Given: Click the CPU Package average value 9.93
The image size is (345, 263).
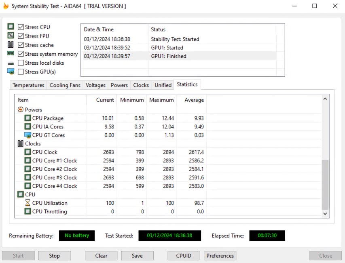Looking at the screenshot, I should pyautogui.click(x=199, y=118).
